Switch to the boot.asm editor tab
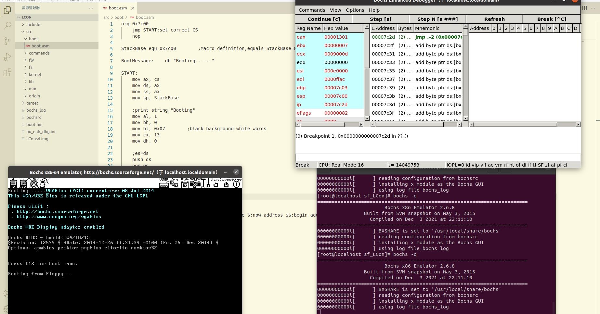The image size is (600, 314). pos(118,8)
